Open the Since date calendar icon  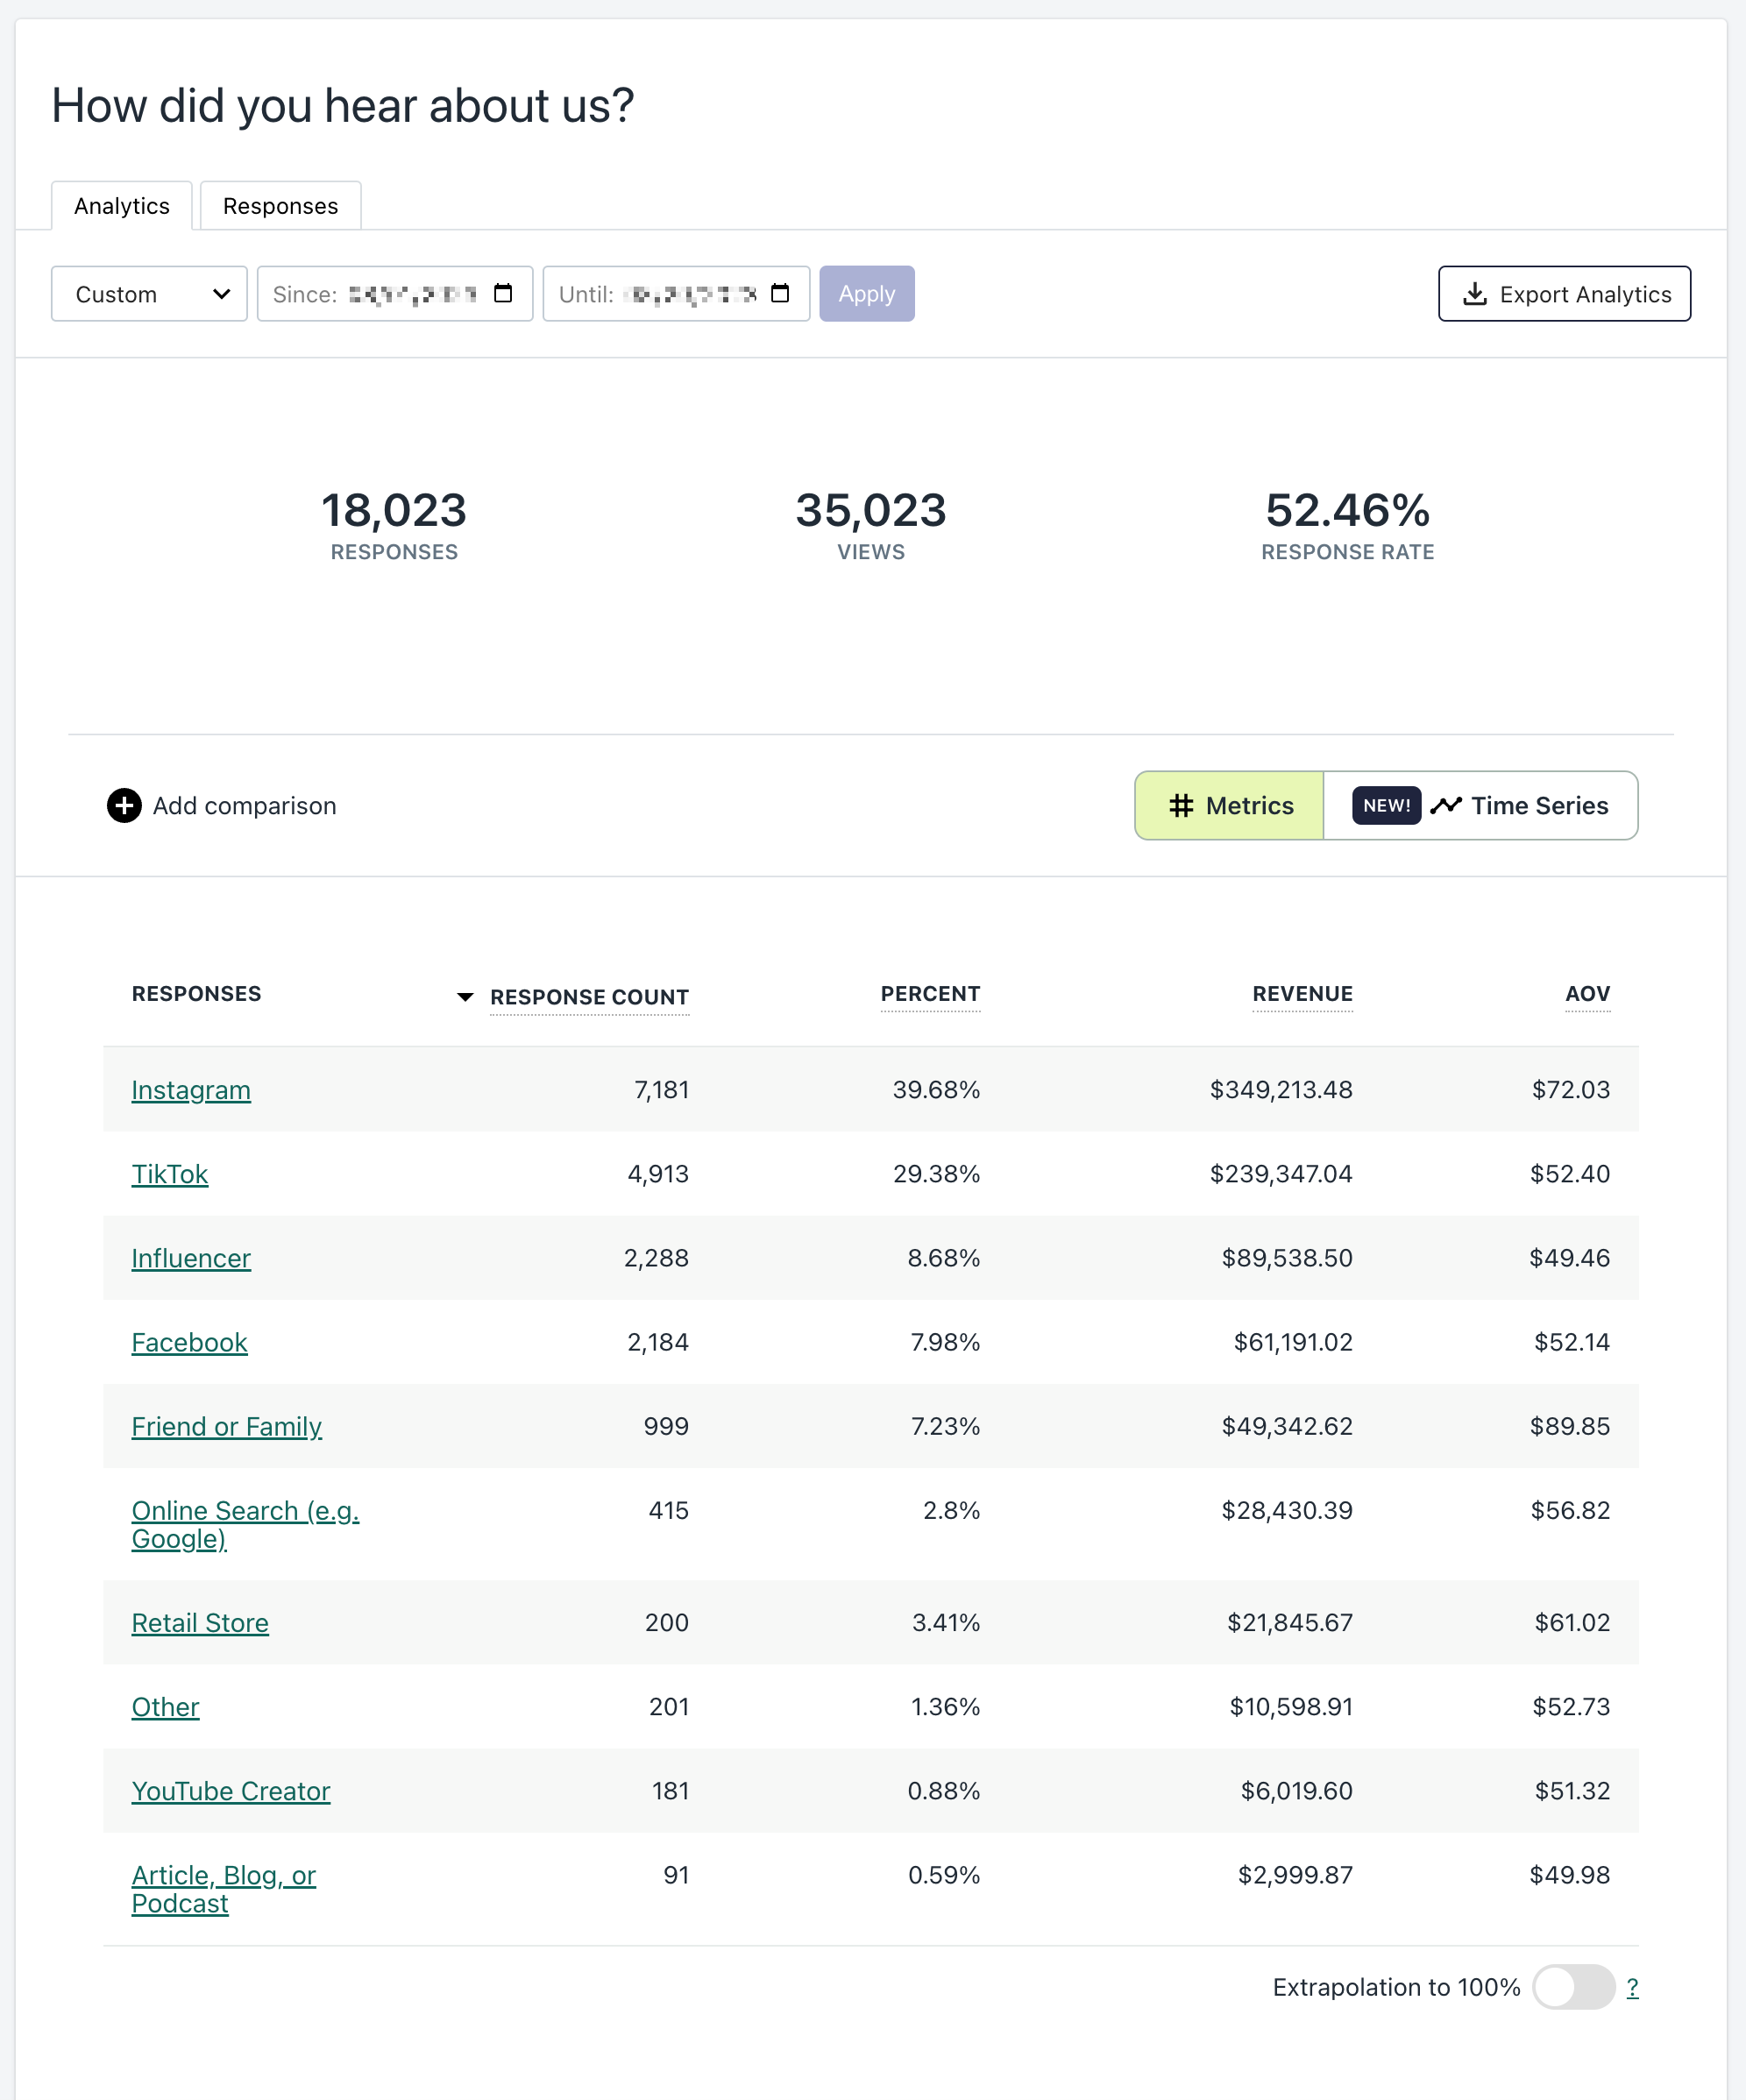pyautogui.click(x=503, y=293)
